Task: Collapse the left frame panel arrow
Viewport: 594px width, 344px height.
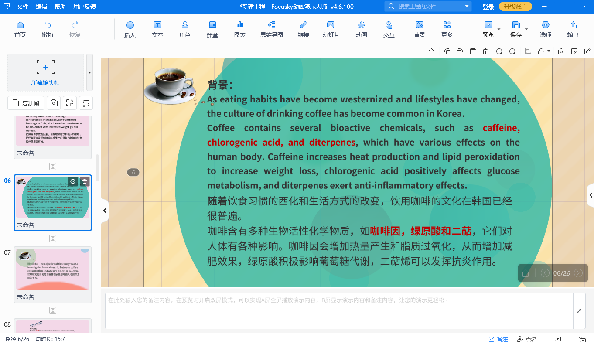Action: tap(105, 211)
